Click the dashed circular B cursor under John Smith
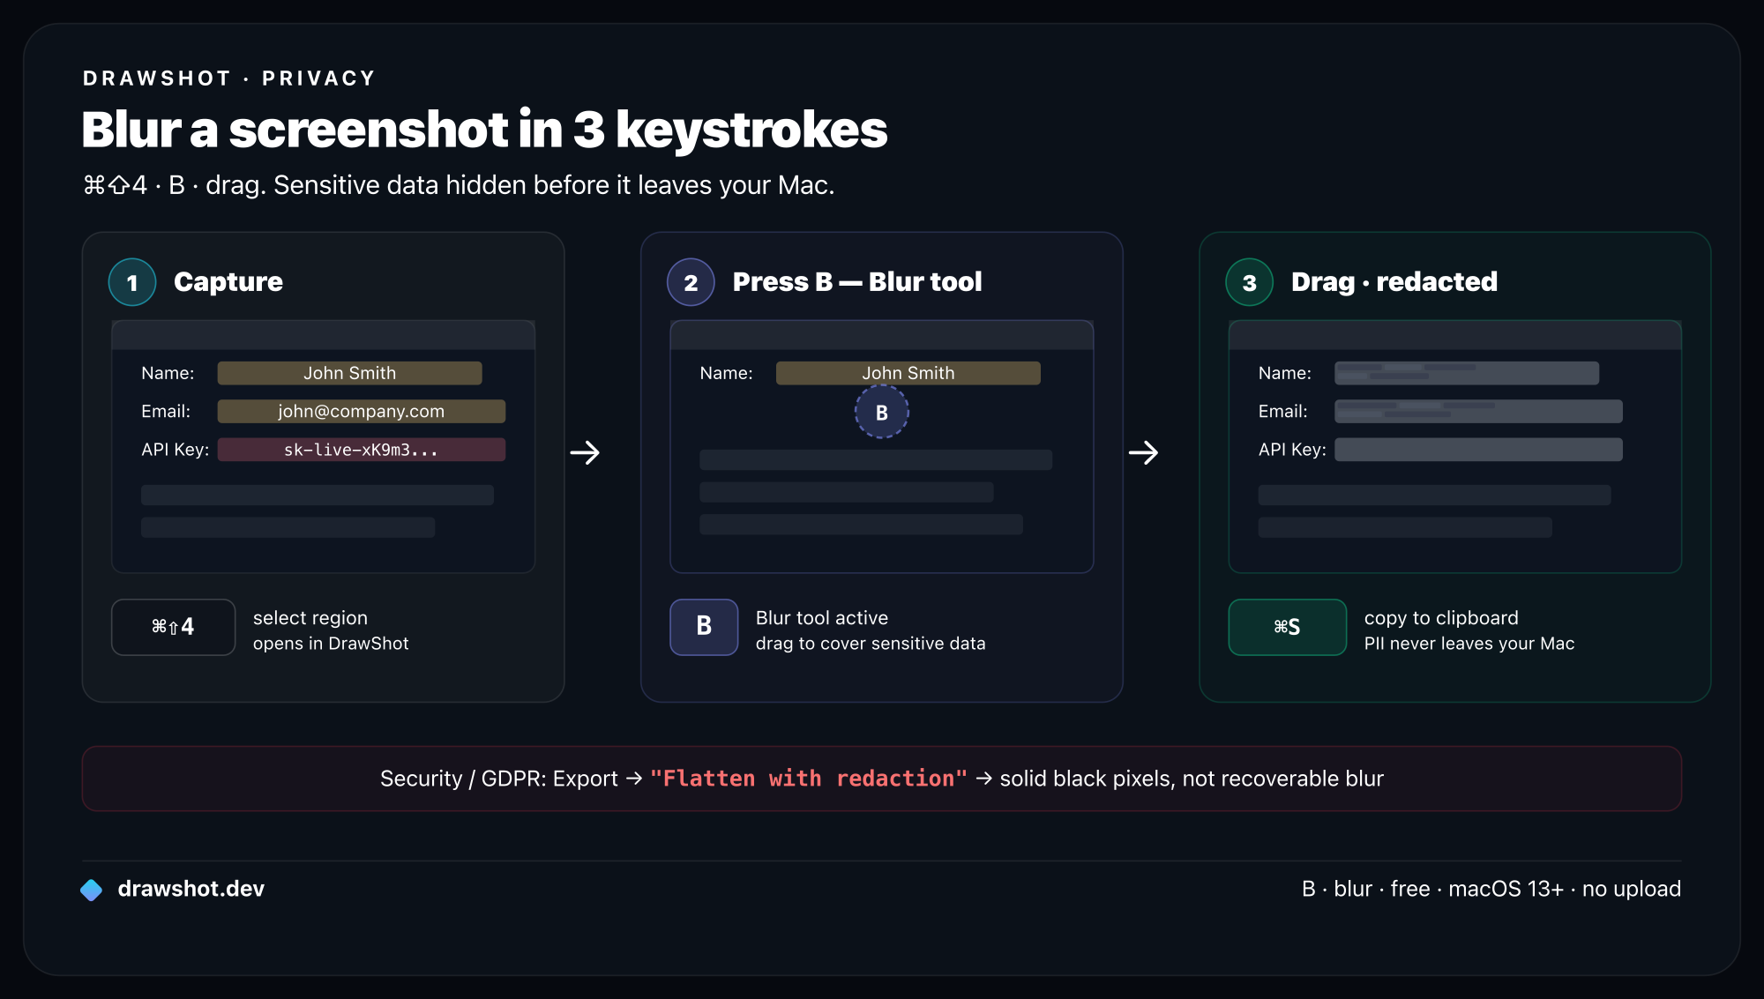1764x999 pixels. pos(881,412)
